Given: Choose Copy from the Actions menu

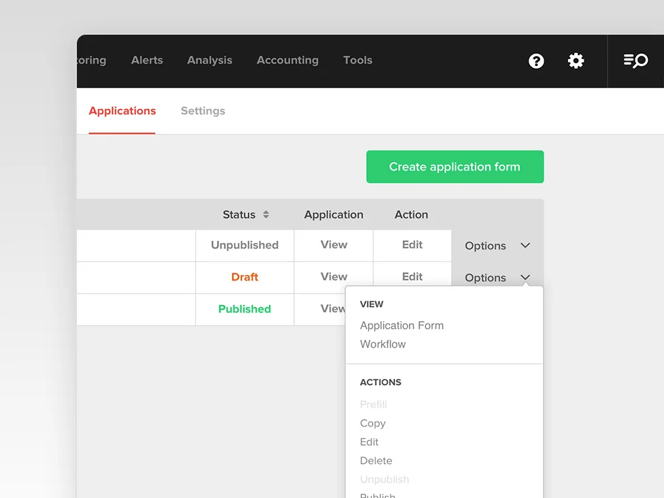Looking at the screenshot, I should 373,423.
